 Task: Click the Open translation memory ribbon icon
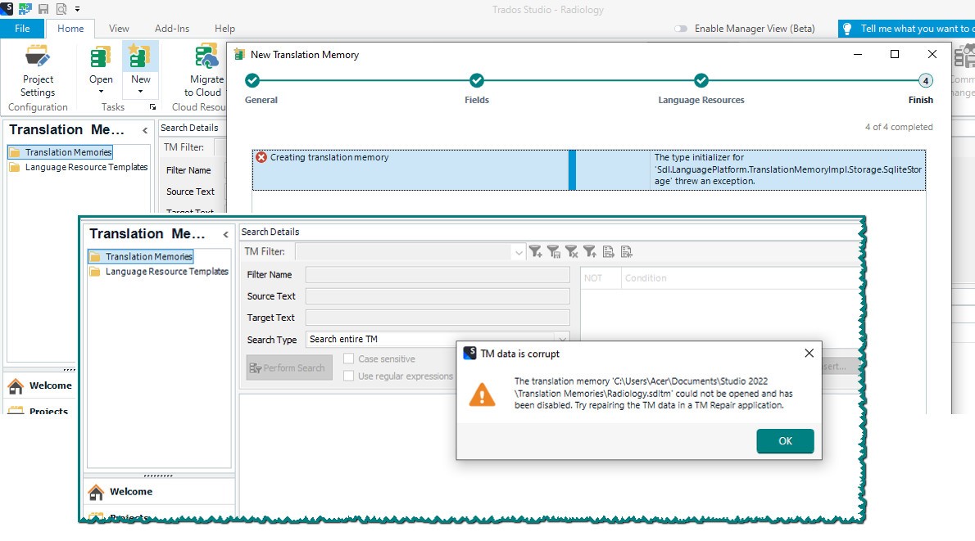click(x=100, y=57)
